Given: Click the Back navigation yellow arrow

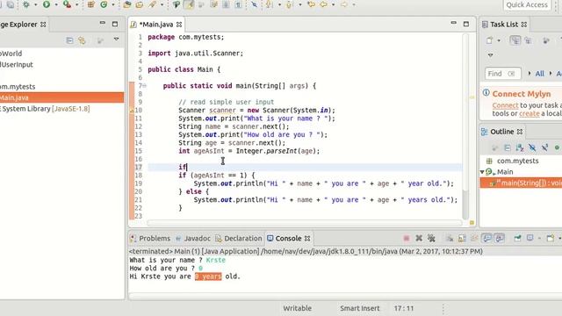Looking at the screenshot, I should [x=324, y=4].
